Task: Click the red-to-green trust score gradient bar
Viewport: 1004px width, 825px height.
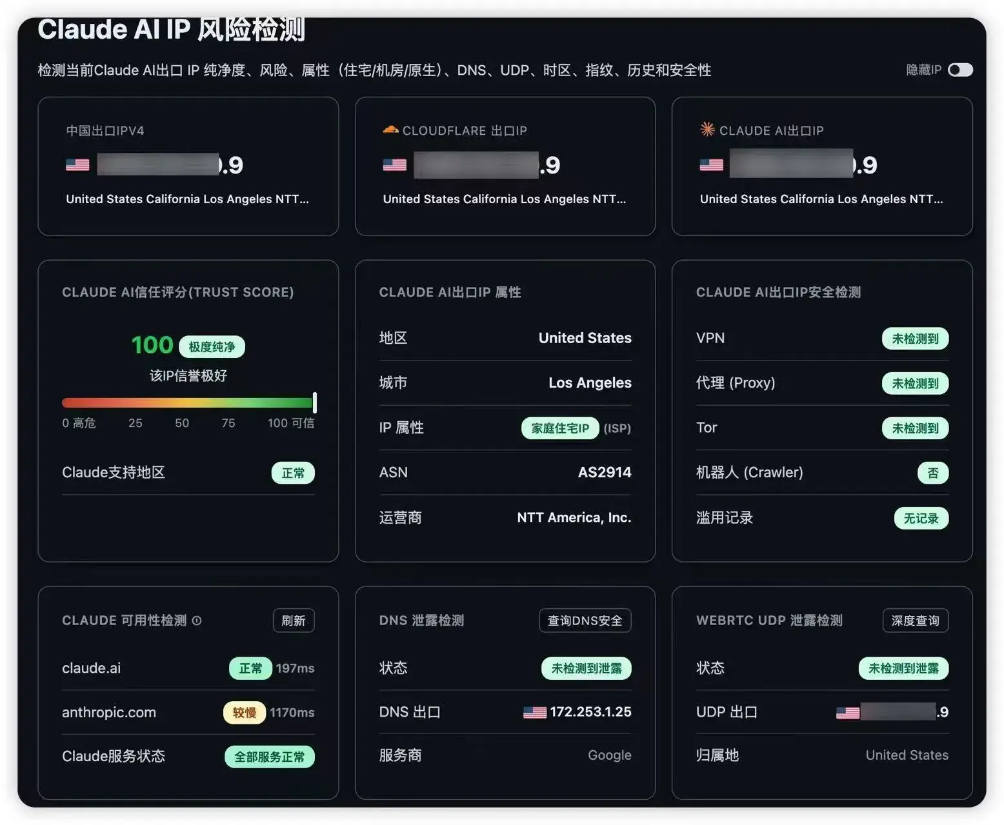Action: pyautogui.click(x=188, y=403)
